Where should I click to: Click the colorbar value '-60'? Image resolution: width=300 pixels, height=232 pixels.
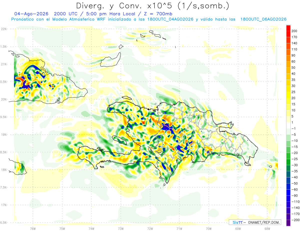[x=294, y=189]
